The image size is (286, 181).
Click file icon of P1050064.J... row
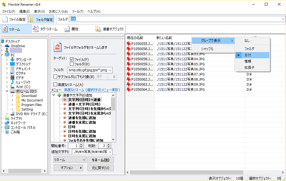click(x=129, y=90)
